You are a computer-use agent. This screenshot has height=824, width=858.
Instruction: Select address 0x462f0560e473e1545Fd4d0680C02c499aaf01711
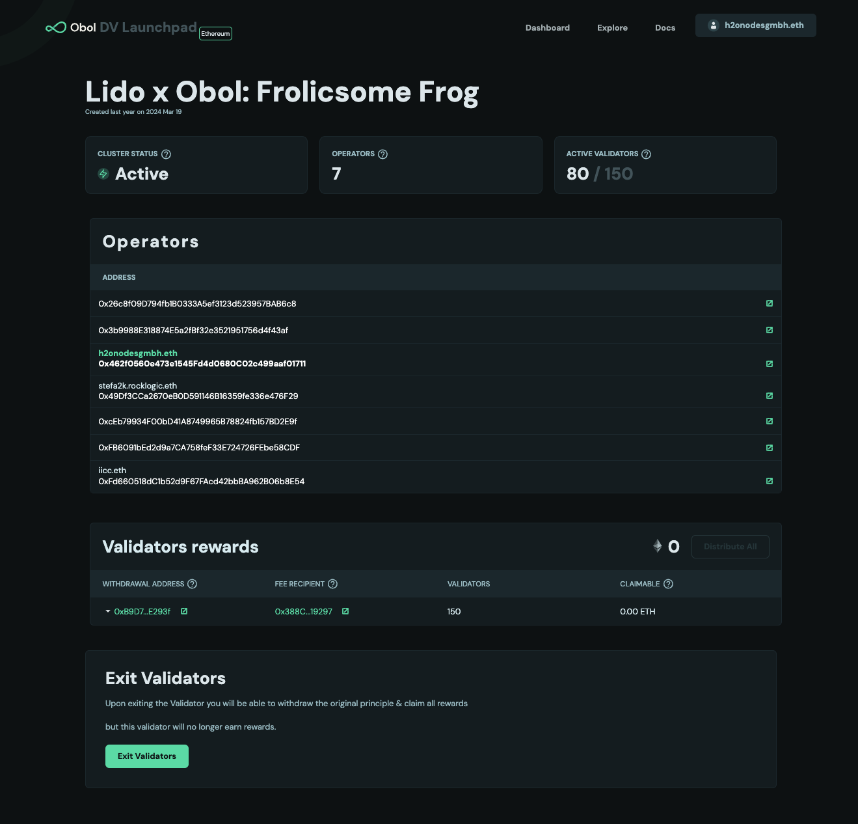click(202, 364)
